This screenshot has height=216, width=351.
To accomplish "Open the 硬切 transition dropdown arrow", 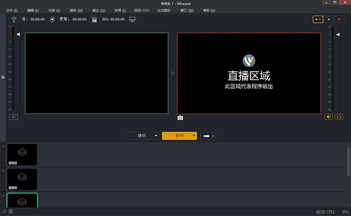I will 156,136.
